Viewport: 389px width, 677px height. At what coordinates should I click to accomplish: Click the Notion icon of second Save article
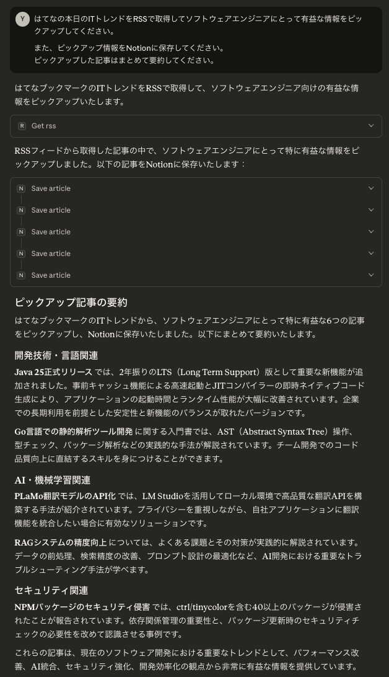(21, 210)
